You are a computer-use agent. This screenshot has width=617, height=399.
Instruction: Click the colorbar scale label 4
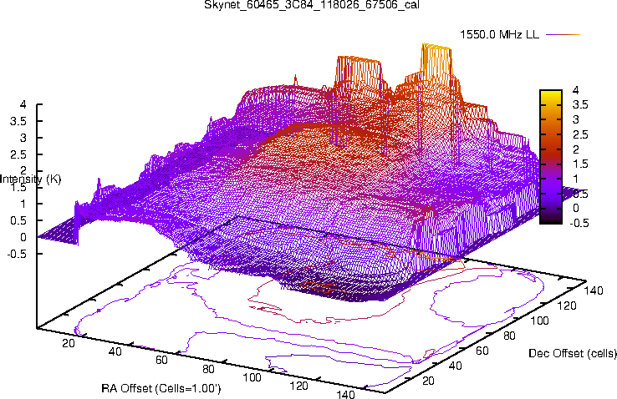pyautogui.click(x=576, y=90)
